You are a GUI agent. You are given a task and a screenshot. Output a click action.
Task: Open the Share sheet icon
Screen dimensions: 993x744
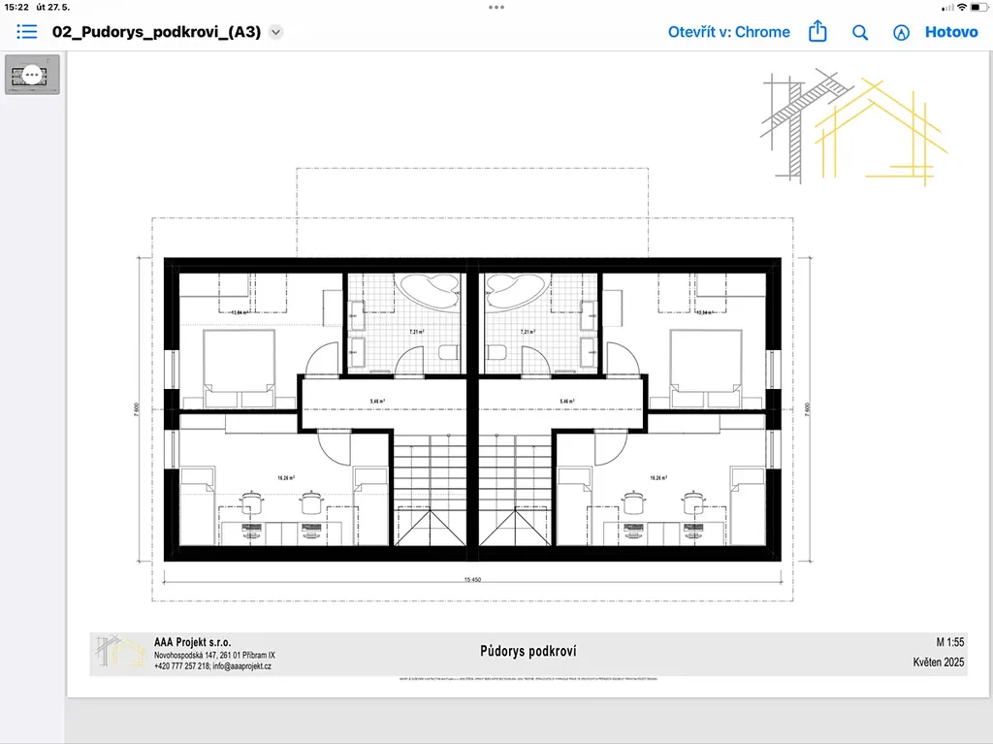pos(817,32)
